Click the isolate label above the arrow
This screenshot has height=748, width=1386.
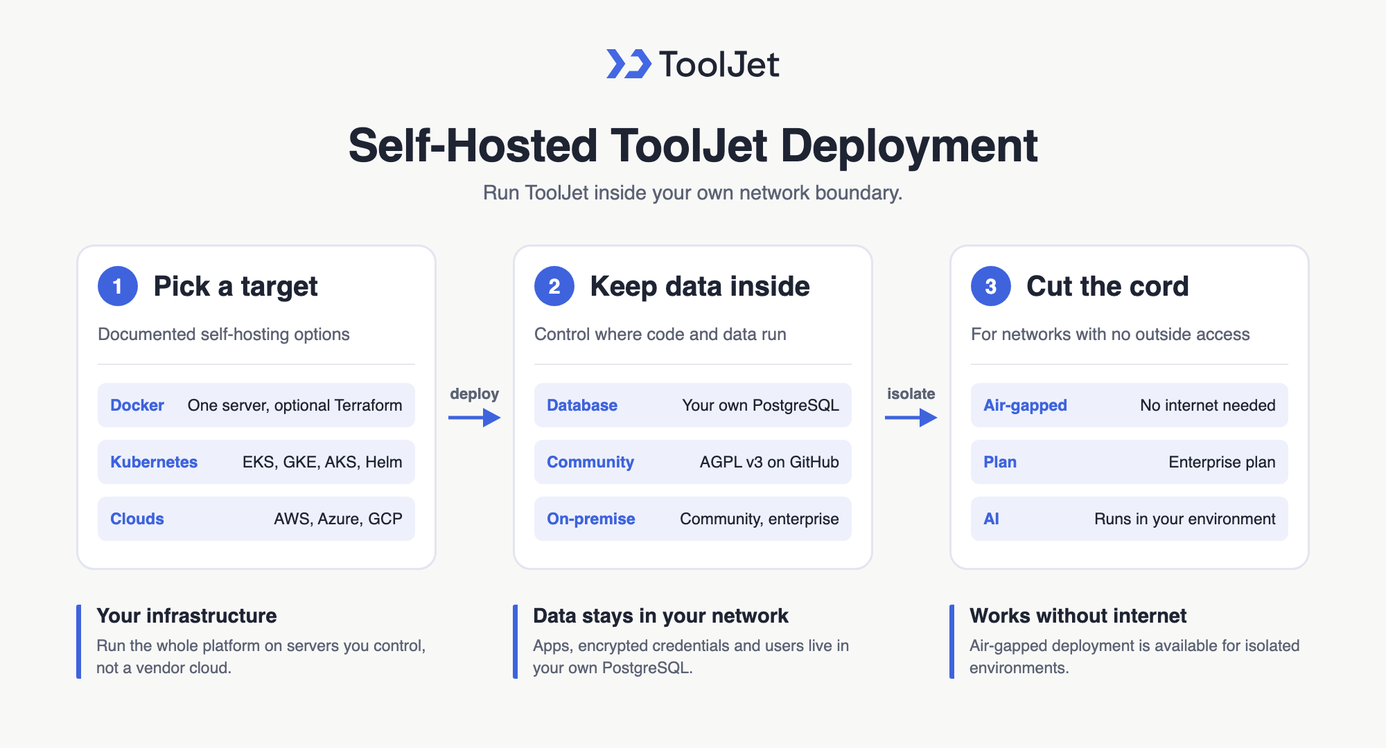[911, 393]
